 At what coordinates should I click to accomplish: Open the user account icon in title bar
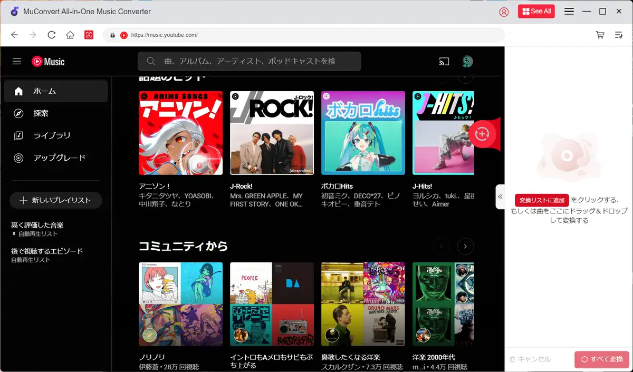coord(504,12)
